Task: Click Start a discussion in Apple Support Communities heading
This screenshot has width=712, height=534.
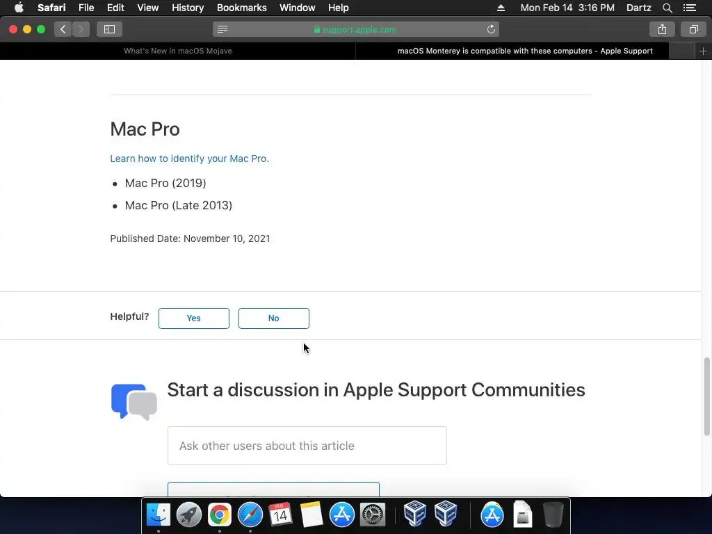Action: click(x=376, y=389)
